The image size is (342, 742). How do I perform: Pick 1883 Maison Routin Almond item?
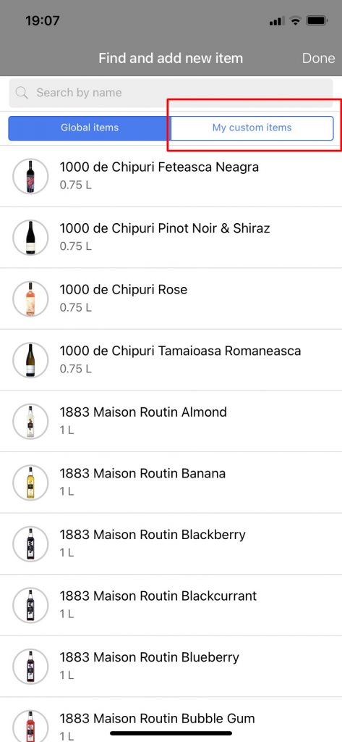point(171,421)
